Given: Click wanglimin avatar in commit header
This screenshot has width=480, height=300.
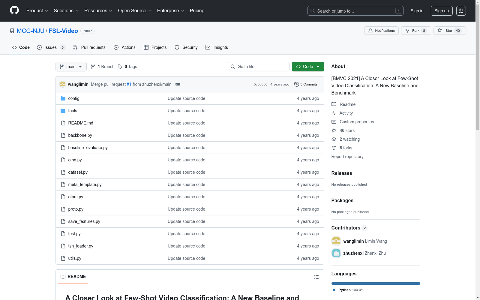Looking at the screenshot, I should (63, 84).
